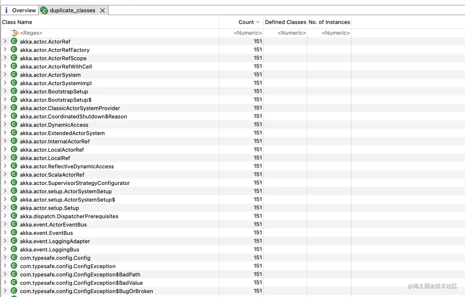Select the duplicate_classes tab
Viewport: 465px width, 297px height.
73,10
